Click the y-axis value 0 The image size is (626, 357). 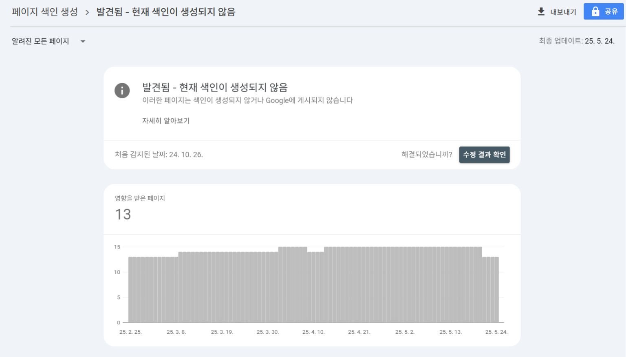[119, 323]
